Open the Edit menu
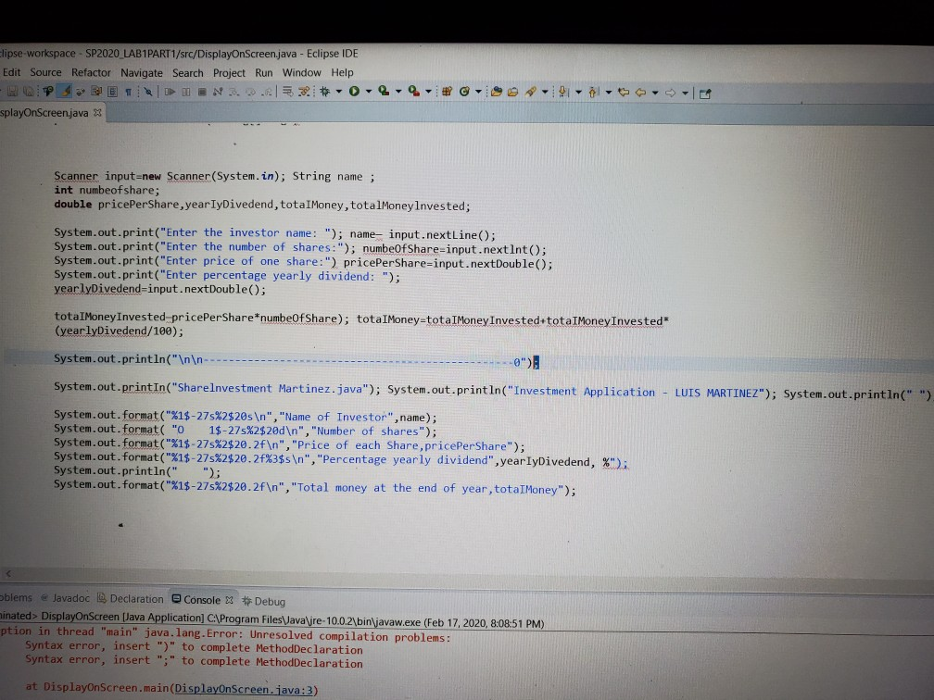This screenshot has width=934, height=700. (11, 72)
